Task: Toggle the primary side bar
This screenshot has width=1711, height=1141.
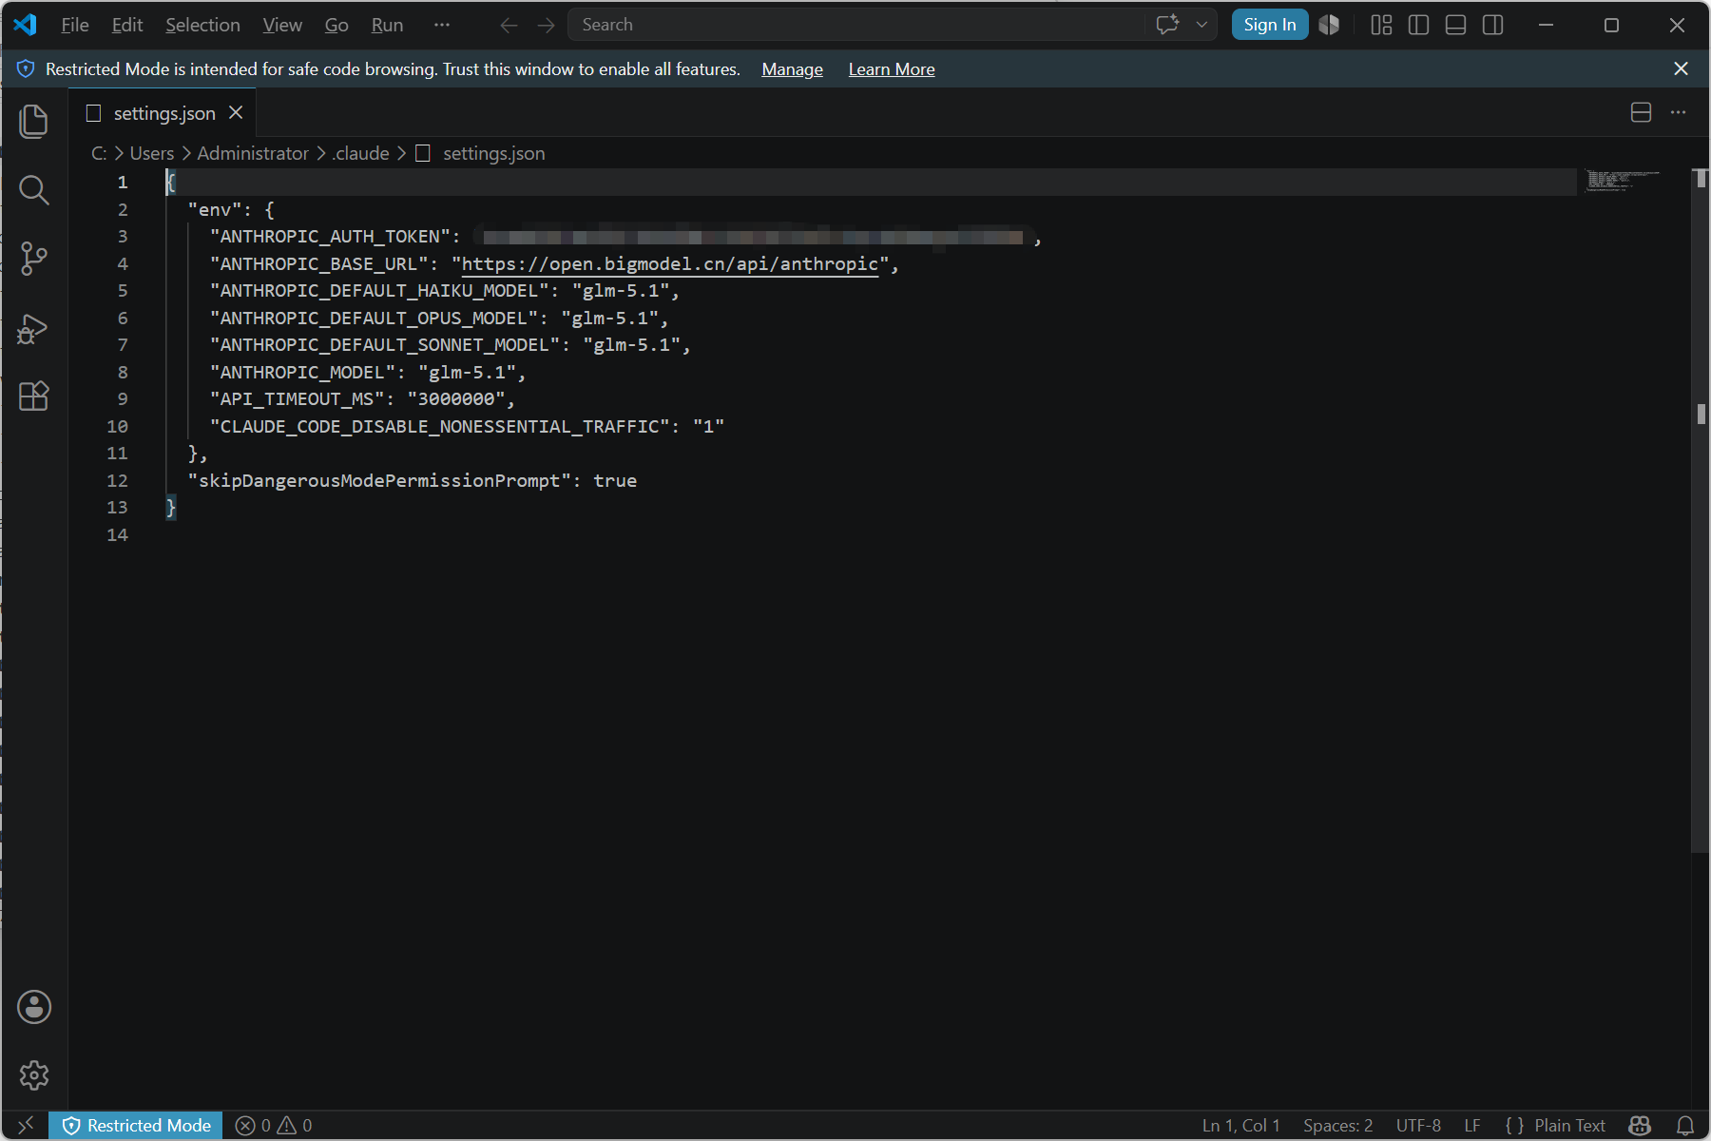Action: [1418, 25]
